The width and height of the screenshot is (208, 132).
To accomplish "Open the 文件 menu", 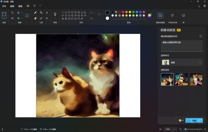I will [4, 6].
